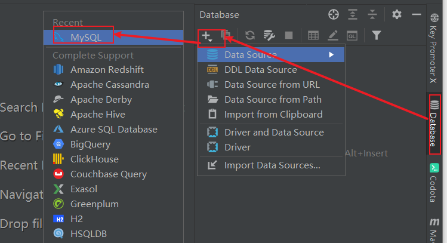Select HSQLDB data source

click(113, 234)
